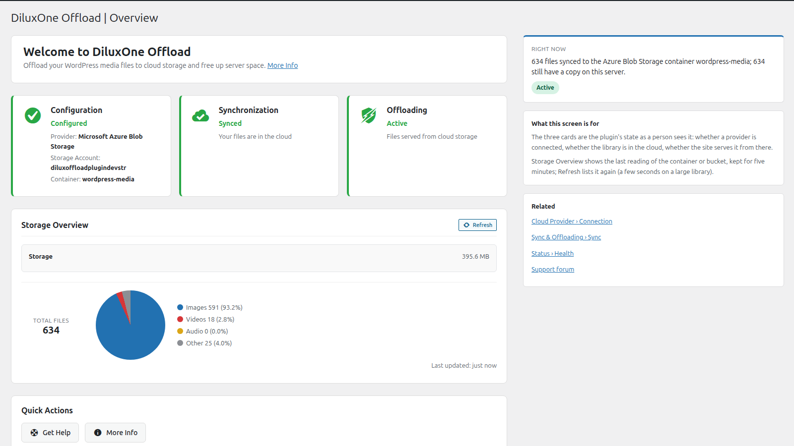The width and height of the screenshot is (794, 446).
Task: Click the 'Synced' status text
Action: [x=230, y=123]
